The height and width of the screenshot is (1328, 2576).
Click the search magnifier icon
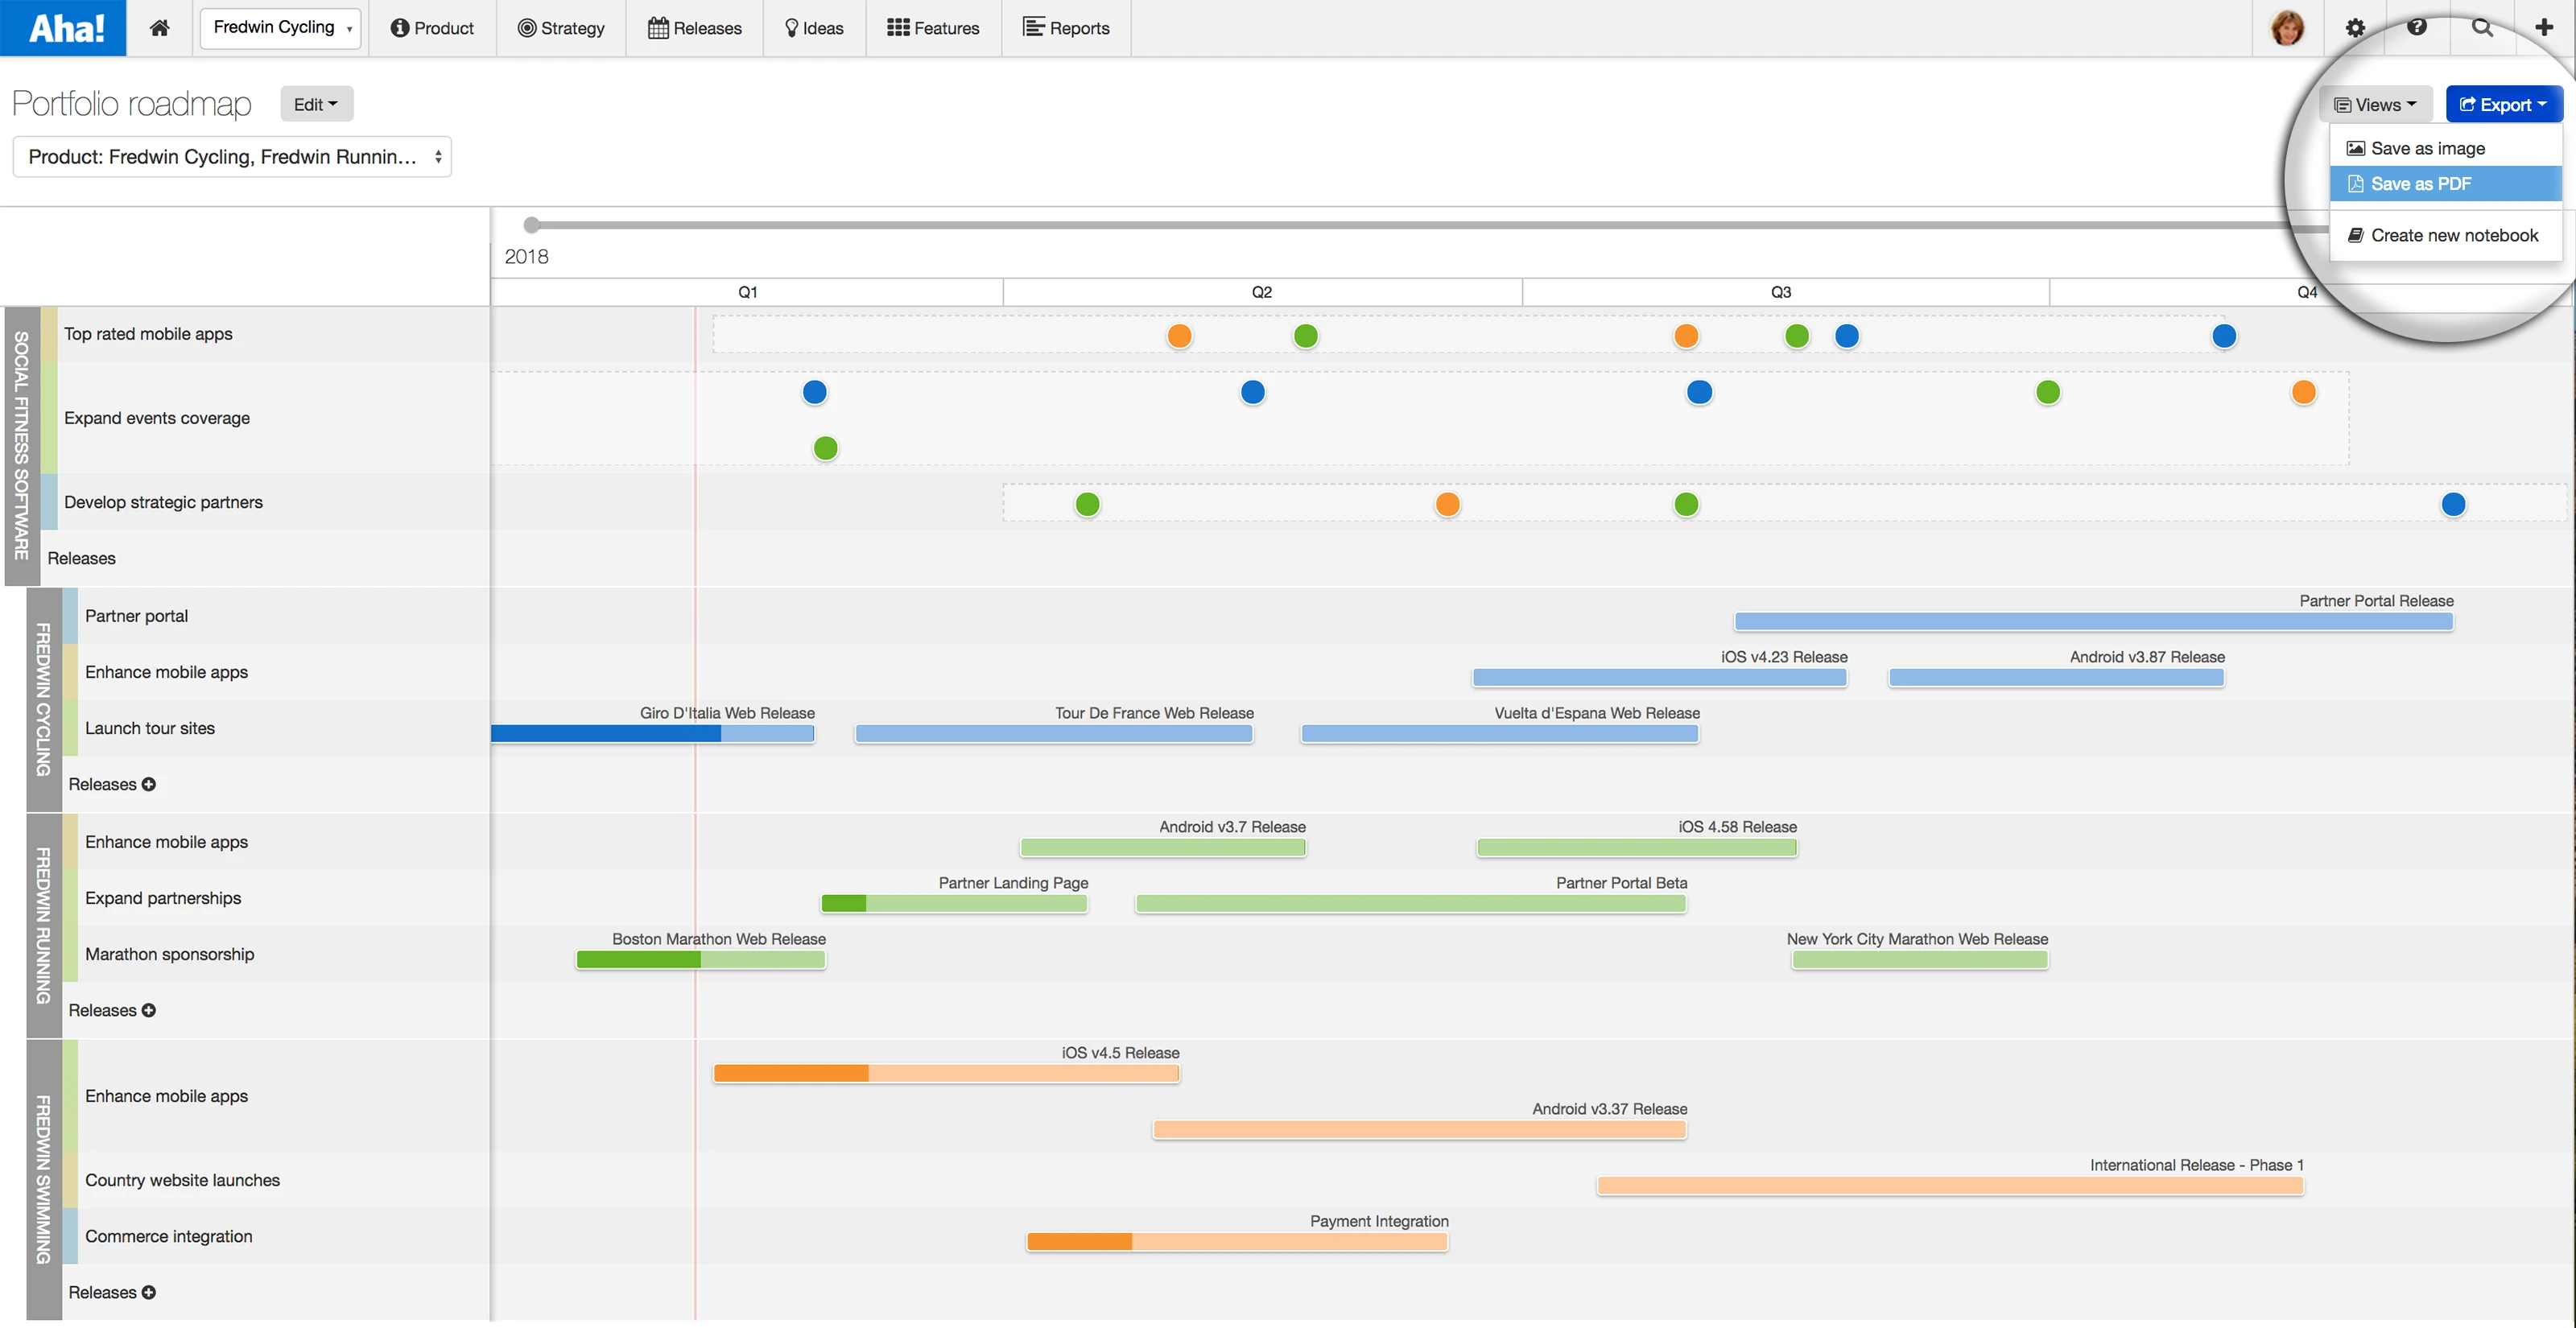click(x=2482, y=27)
